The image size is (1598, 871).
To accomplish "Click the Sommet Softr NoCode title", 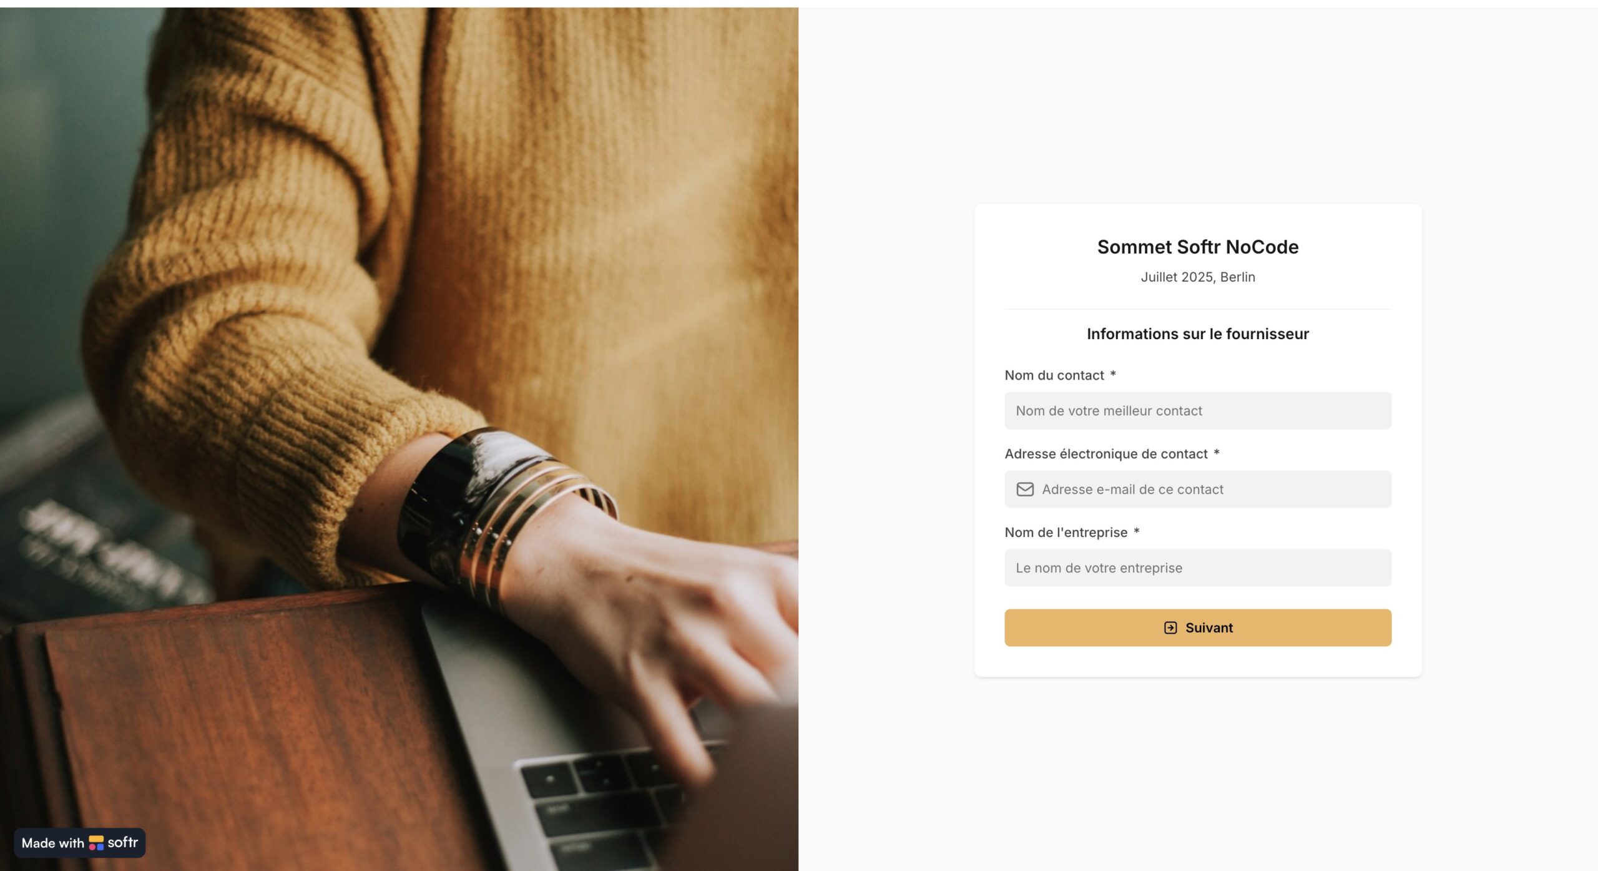I will tap(1198, 247).
